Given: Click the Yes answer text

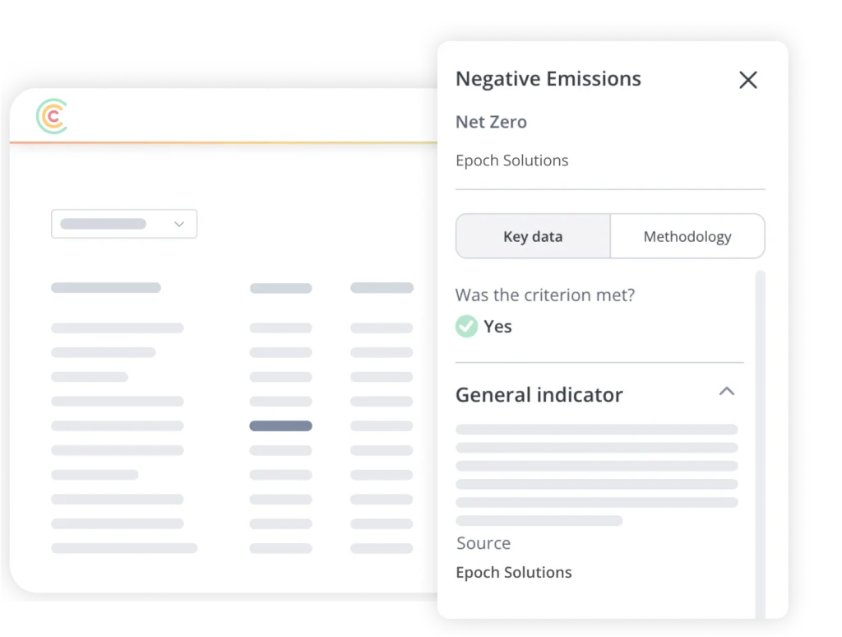Looking at the screenshot, I should coord(497,327).
